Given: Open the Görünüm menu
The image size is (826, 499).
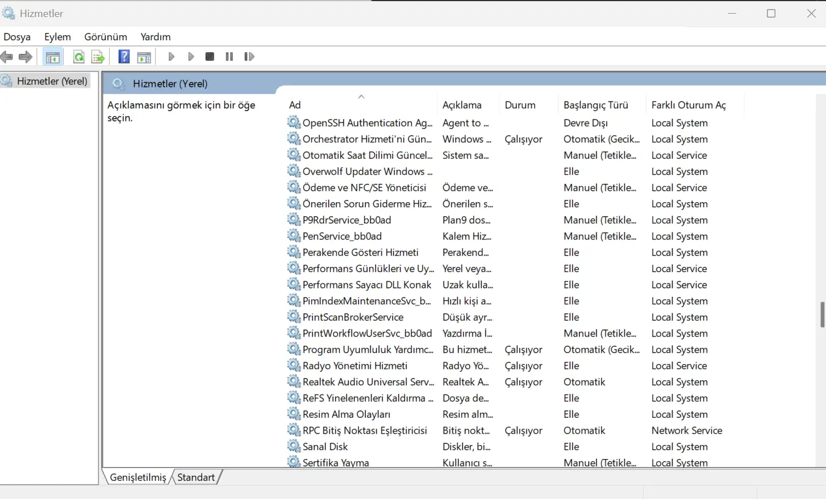Looking at the screenshot, I should coord(106,37).
